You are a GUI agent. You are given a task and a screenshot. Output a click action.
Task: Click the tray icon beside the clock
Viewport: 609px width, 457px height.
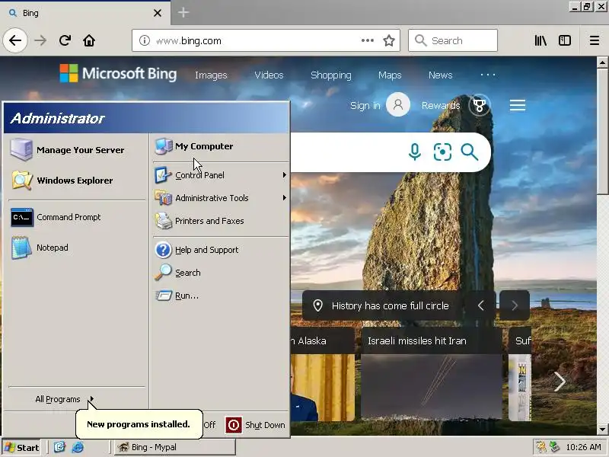(554, 447)
